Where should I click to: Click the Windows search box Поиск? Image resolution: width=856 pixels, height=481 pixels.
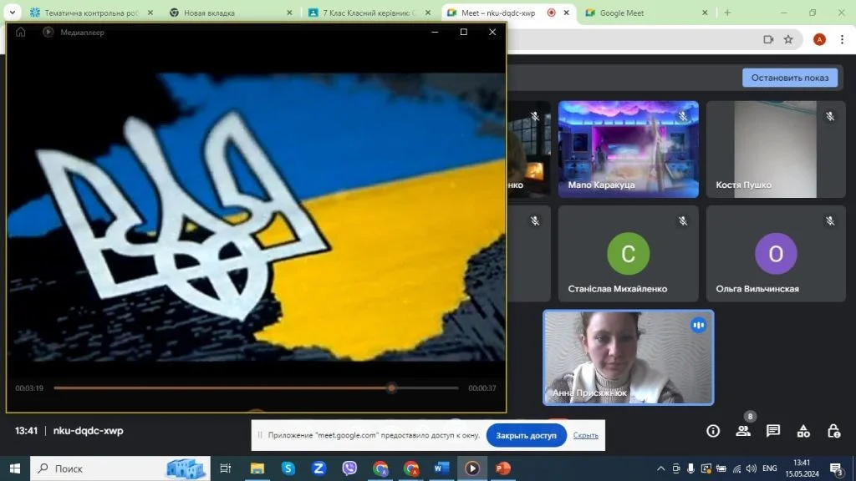click(x=120, y=468)
